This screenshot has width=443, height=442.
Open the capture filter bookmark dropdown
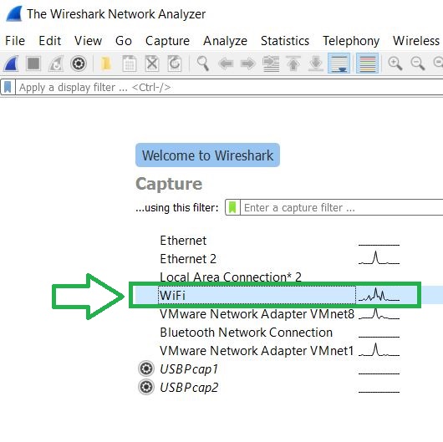tap(232, 207)
